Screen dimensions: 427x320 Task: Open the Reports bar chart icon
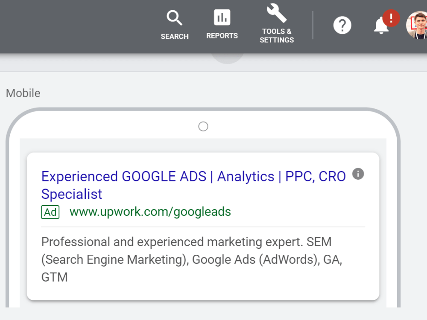pyautogui.click(x=222, y=17)
